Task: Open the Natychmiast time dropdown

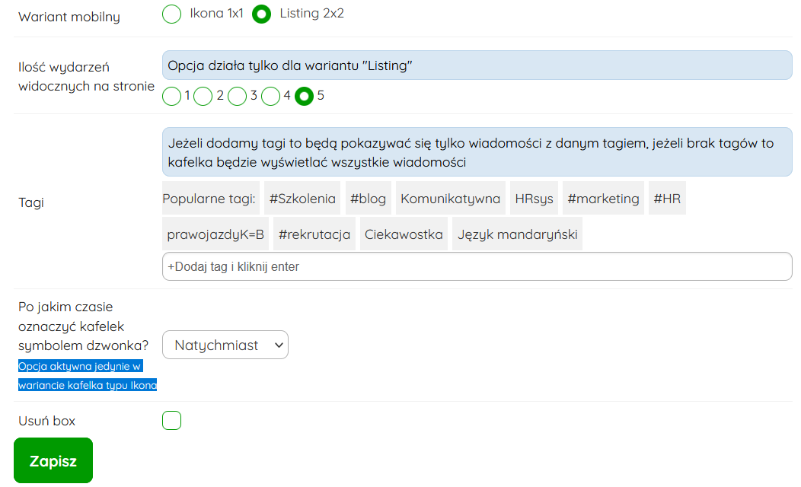Action: [225, 345]
